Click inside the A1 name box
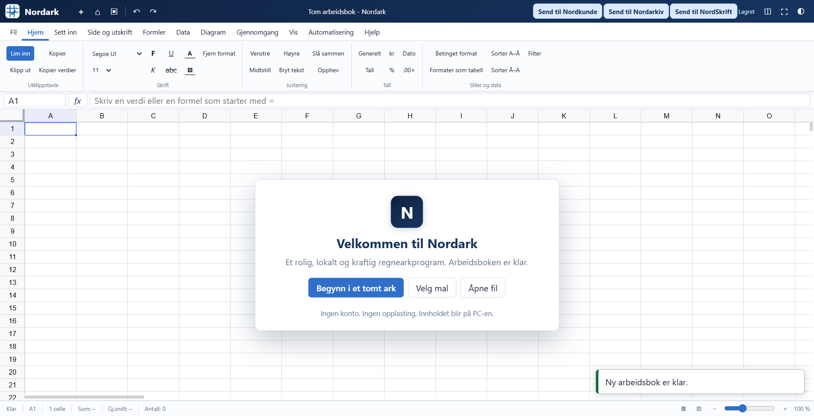Viewport: 814px width, 416px height. [x=35, y=101]
